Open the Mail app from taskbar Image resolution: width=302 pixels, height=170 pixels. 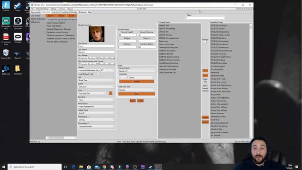click(97, 167)
